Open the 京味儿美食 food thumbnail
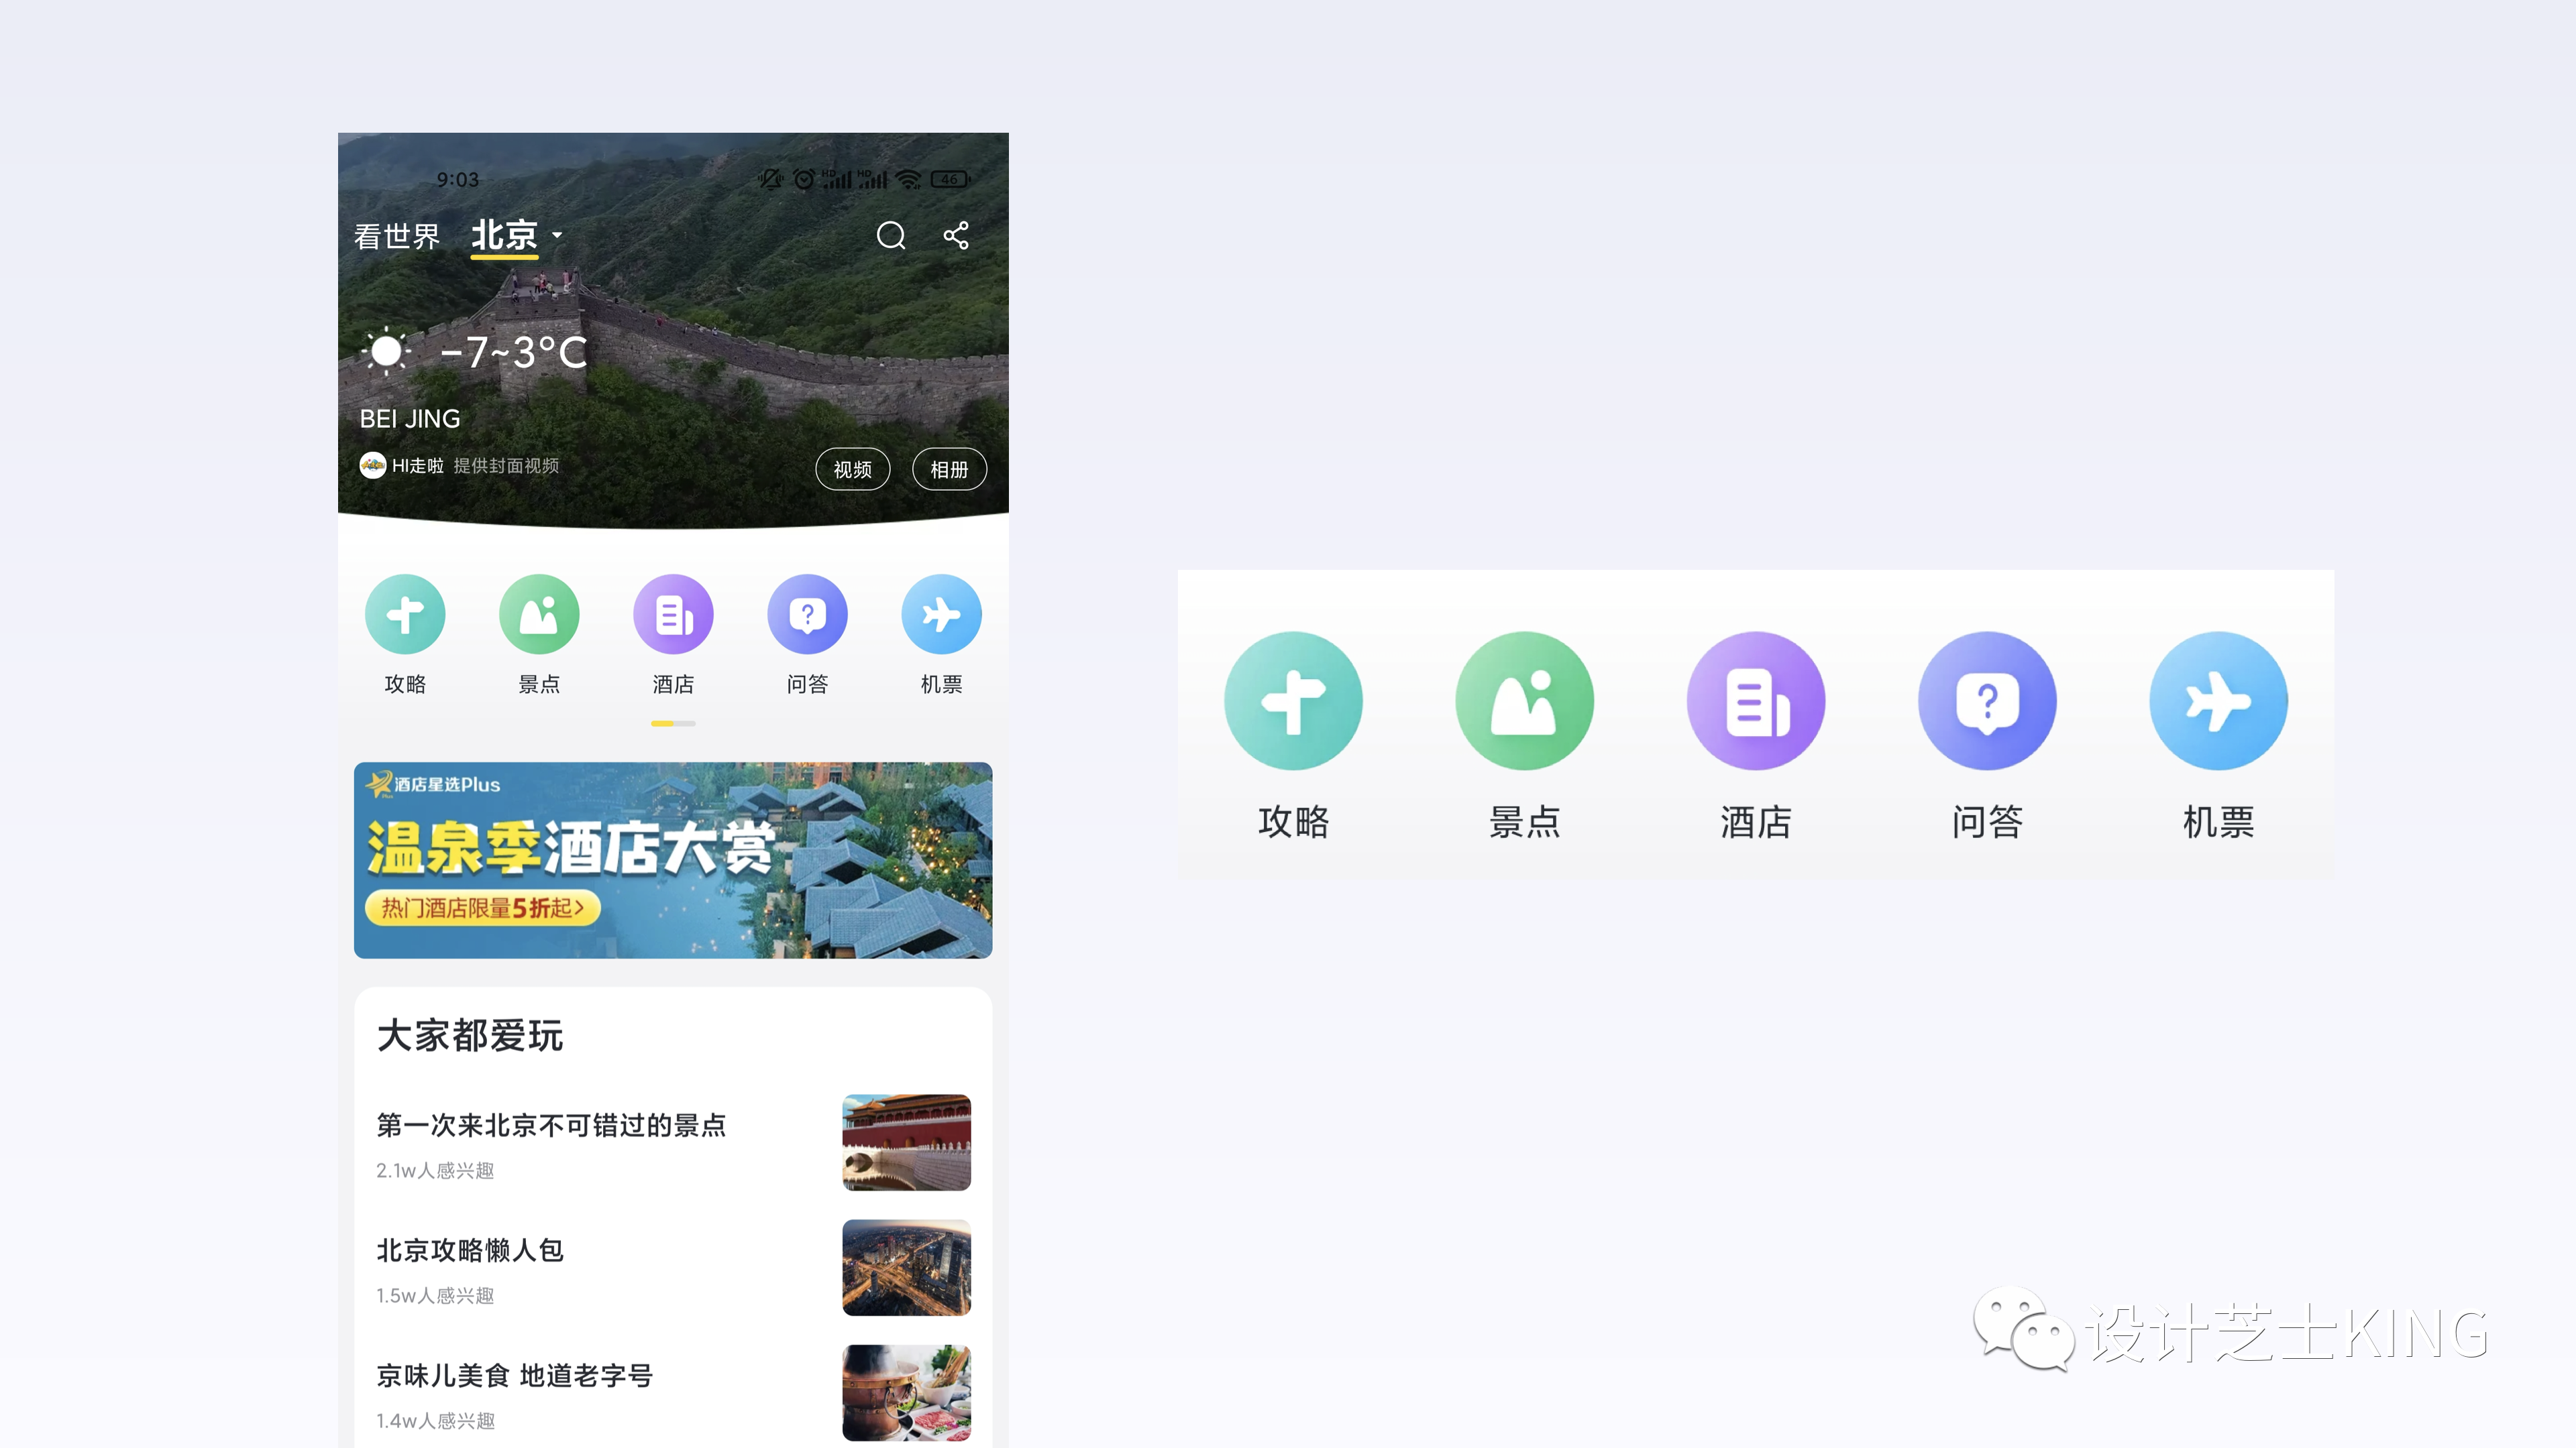The height and width of the screenshot is (1448, 2576). (x=906, y=1392)
